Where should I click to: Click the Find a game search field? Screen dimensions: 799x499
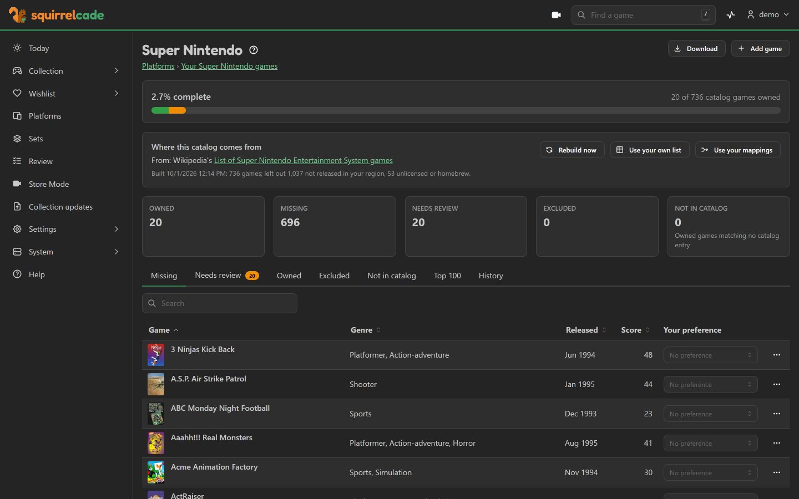coord(644,15)
